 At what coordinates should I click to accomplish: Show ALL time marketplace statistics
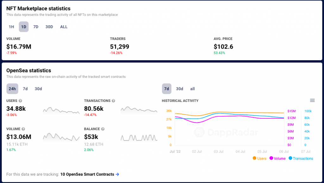tap(64, 27)
